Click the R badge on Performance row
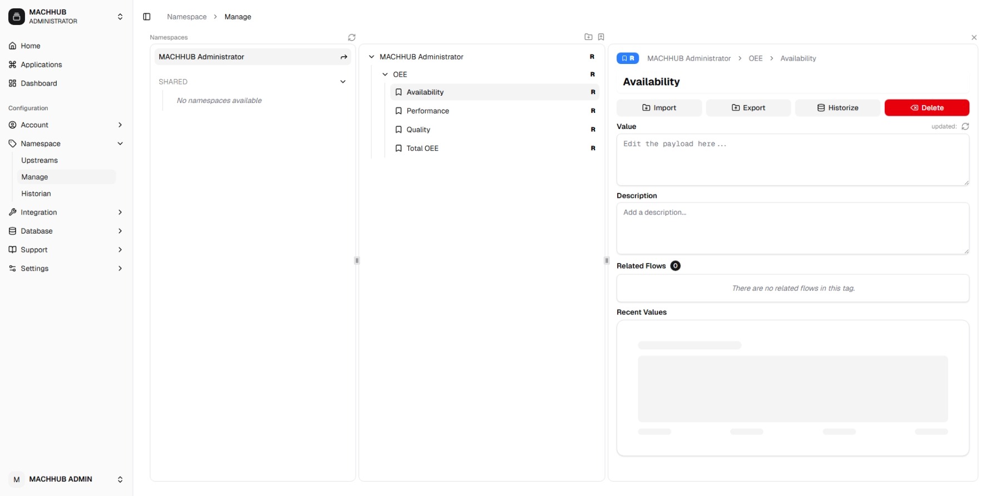This screenshot has height=496, width=995. pos(593,111)
